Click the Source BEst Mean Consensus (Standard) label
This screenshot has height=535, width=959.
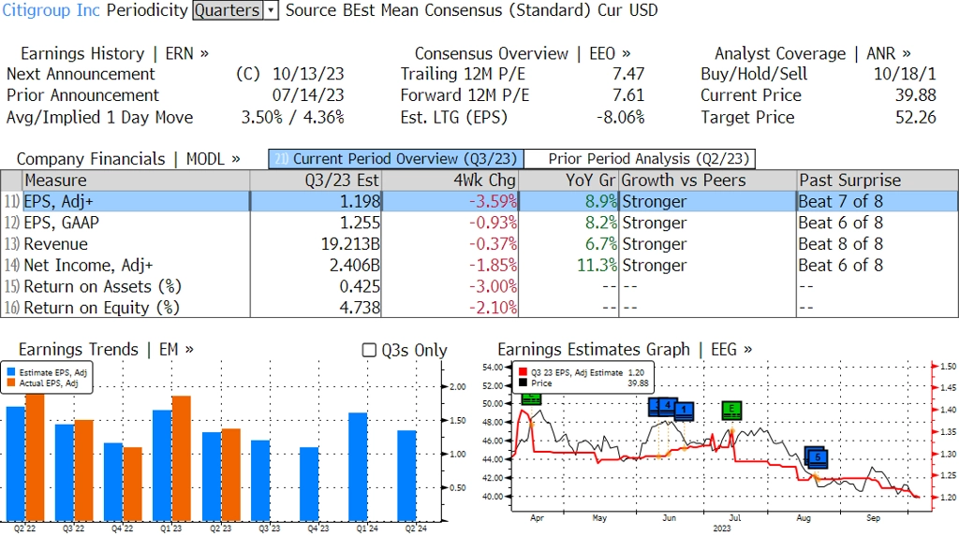pyautogui.click(x=437, y=10)
